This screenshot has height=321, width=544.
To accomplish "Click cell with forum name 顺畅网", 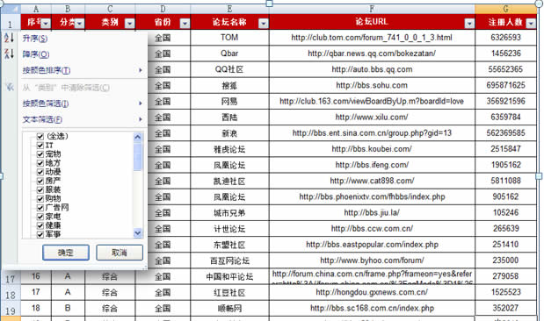I will (229, 308).
